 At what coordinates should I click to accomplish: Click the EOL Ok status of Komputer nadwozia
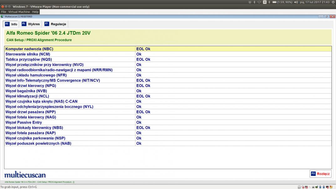(x=143, y=49)
